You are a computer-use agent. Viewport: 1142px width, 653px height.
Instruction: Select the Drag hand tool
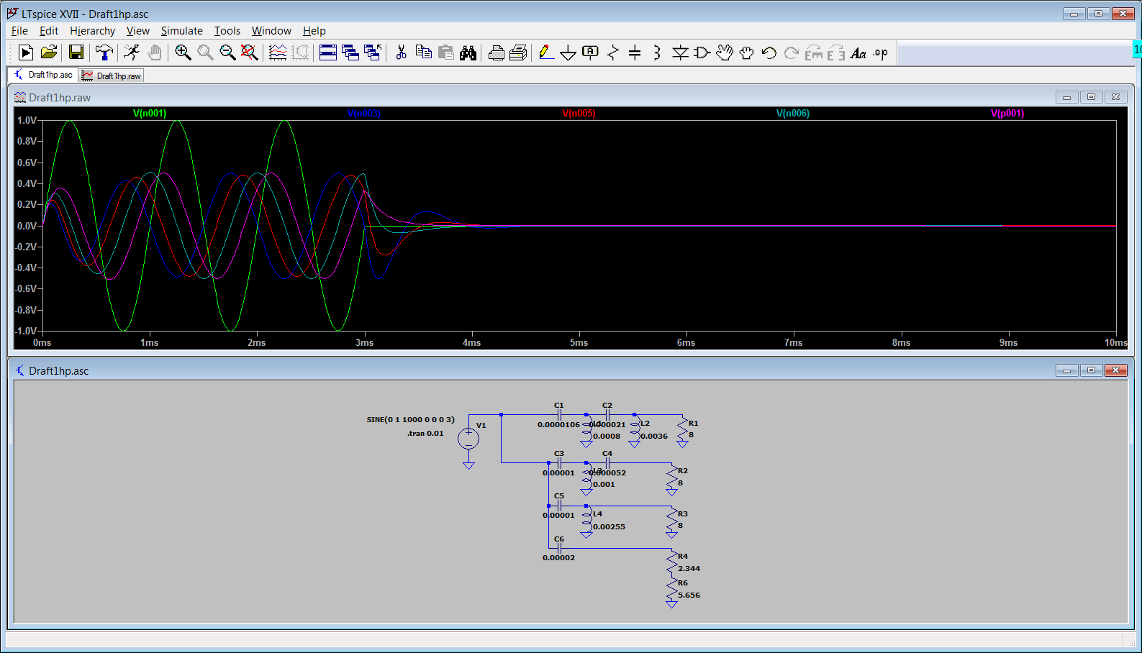tap(747, 52)
